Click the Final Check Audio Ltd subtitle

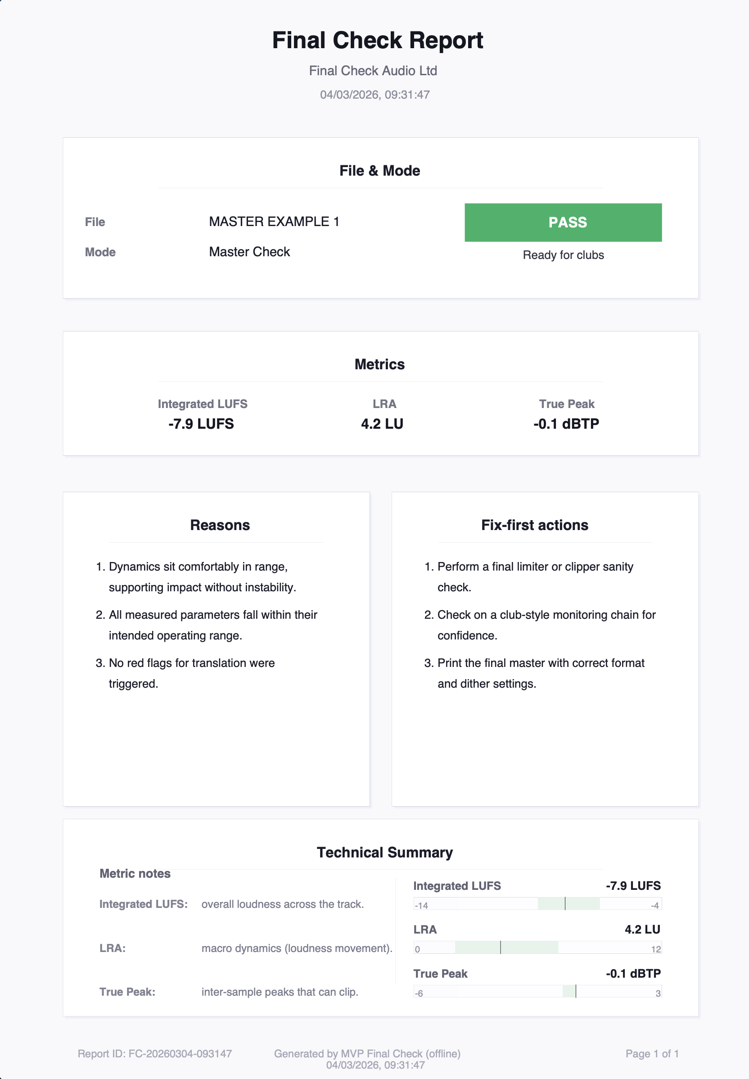tap(373, 71)
